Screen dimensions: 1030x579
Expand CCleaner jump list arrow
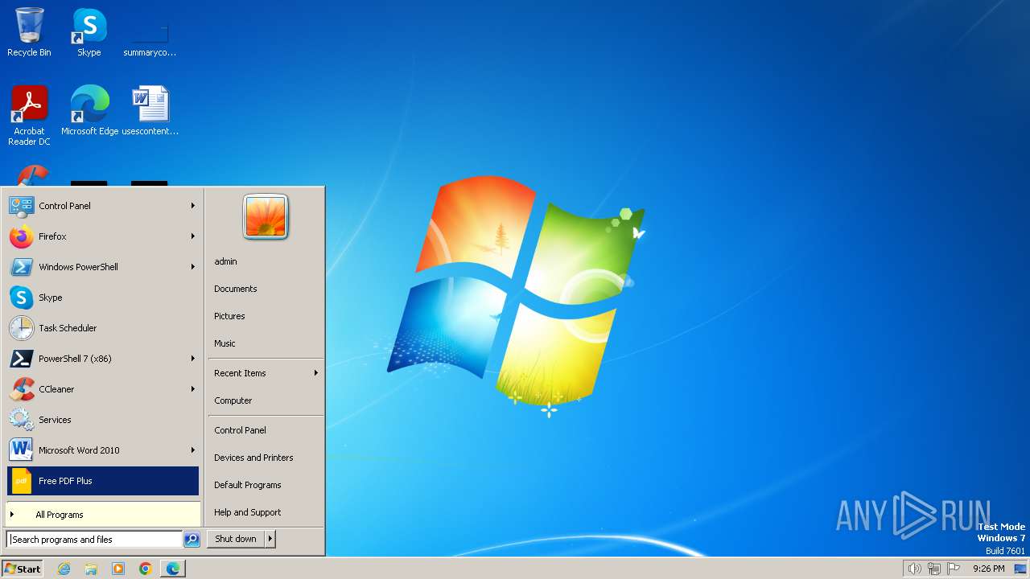coord(193,389)
